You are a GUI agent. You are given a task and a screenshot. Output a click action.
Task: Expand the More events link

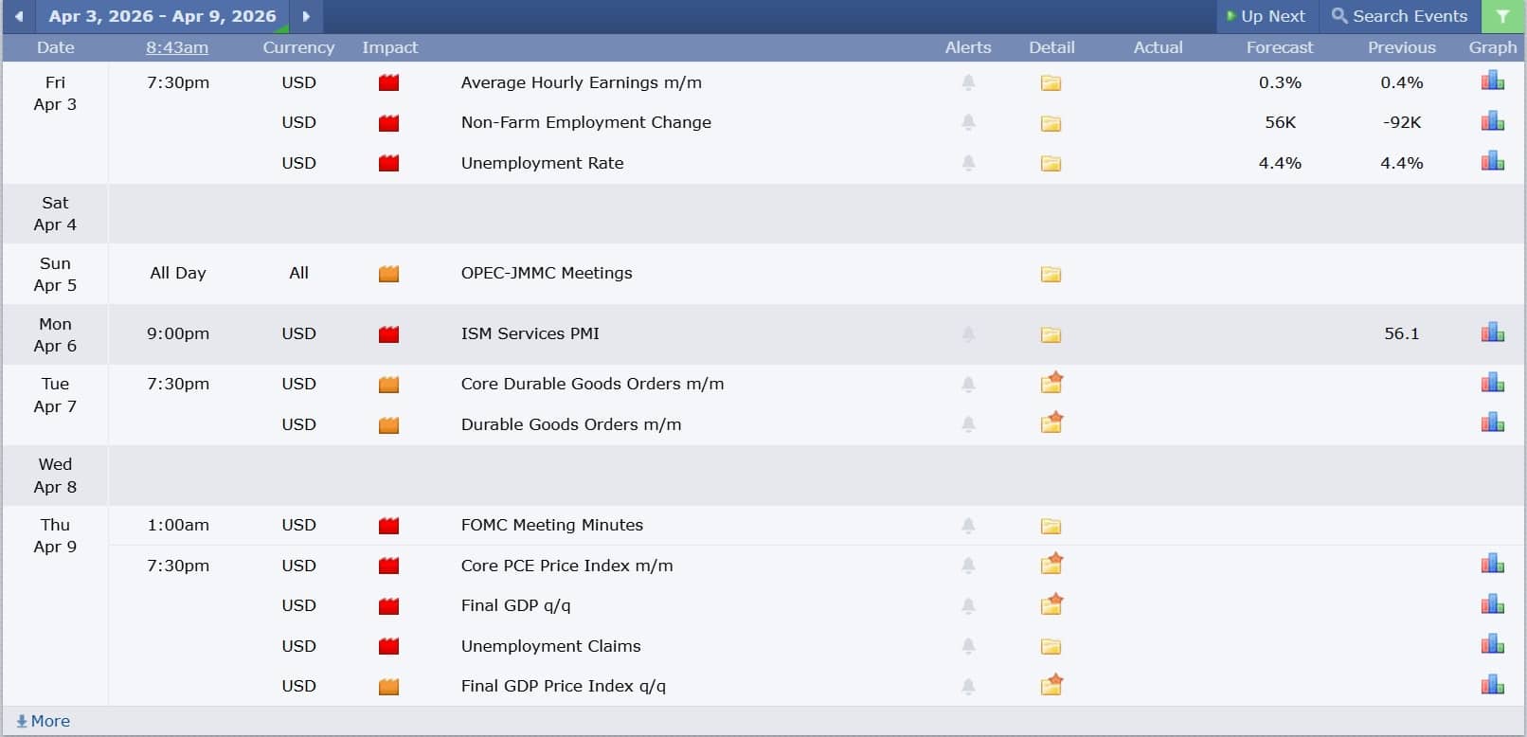coord(44,721)
